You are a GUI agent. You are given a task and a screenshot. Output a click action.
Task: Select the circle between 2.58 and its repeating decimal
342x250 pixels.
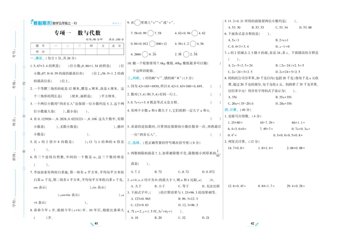[186, 54]
